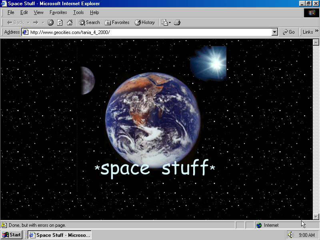
Task: Go to the Home page icon
Action: [70, 22]
